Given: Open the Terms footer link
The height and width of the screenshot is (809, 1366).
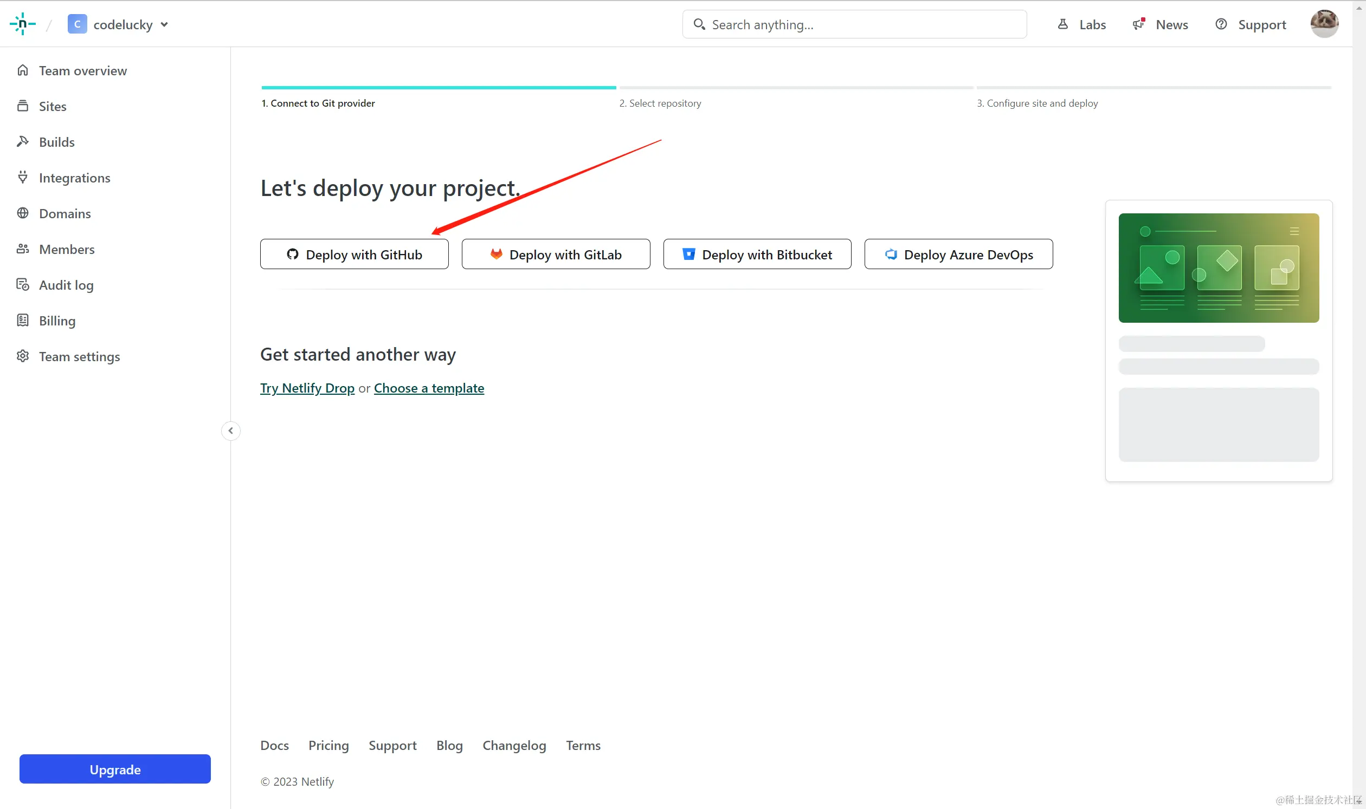Looking at the screenshot, I should [583, 745].
